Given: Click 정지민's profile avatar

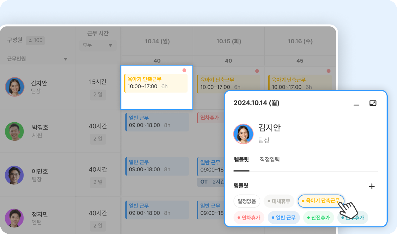Looking at the screenshot, I should tap(15, 218).
